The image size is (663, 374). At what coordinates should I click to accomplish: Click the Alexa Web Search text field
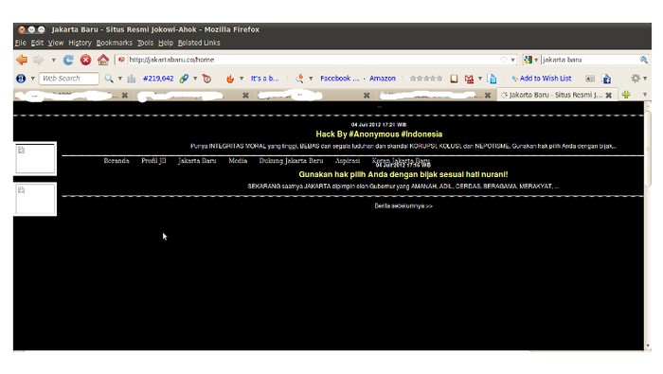pos(69,79)
